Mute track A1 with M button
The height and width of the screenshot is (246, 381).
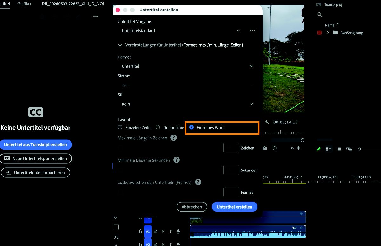(x=163, y=232)
